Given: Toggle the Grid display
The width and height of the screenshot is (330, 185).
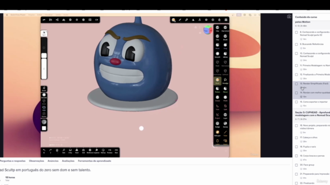Looking at the screenshot, I should [84, 151].
